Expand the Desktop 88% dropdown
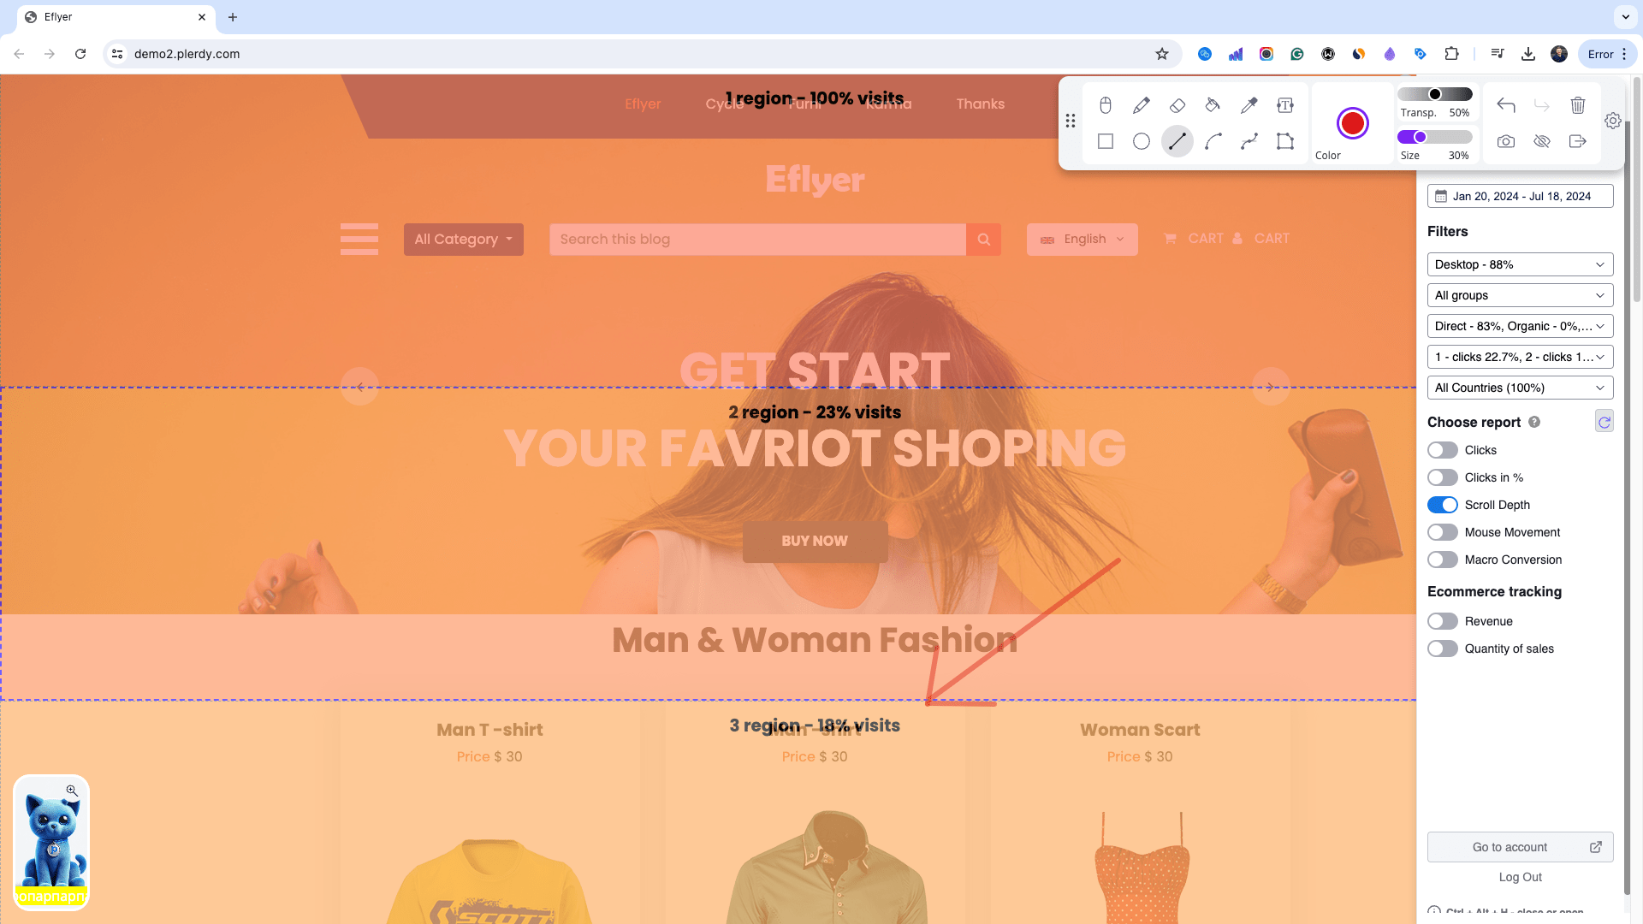Viewport: 1643px width, 924px height. (x=1520, y=264)
